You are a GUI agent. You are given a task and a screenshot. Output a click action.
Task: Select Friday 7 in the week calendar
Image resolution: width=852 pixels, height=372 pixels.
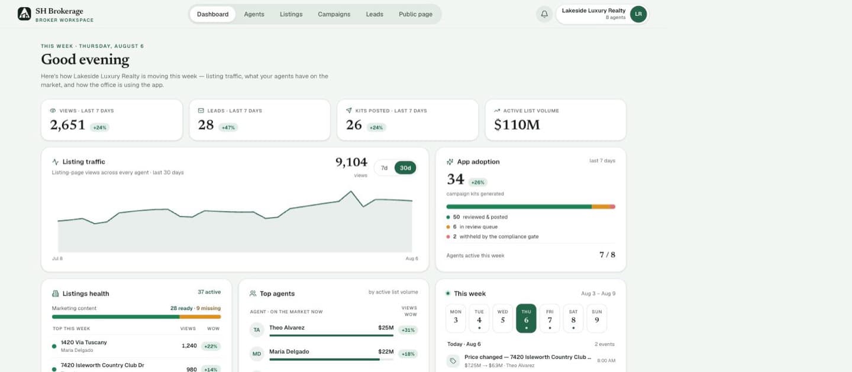click(550, 318)
